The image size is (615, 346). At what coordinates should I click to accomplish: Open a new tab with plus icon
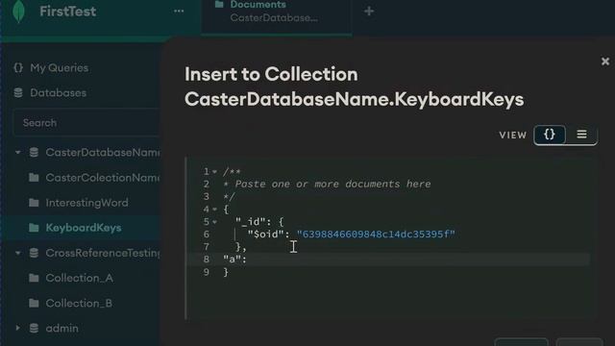coord(369,11)
